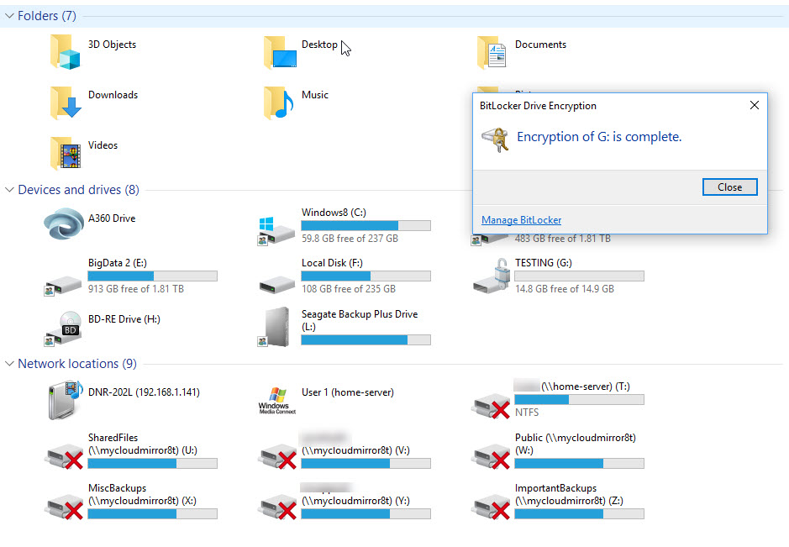Collapse the Network locations (9) group
The image size is (789, 547).
(x=9, y=364)
